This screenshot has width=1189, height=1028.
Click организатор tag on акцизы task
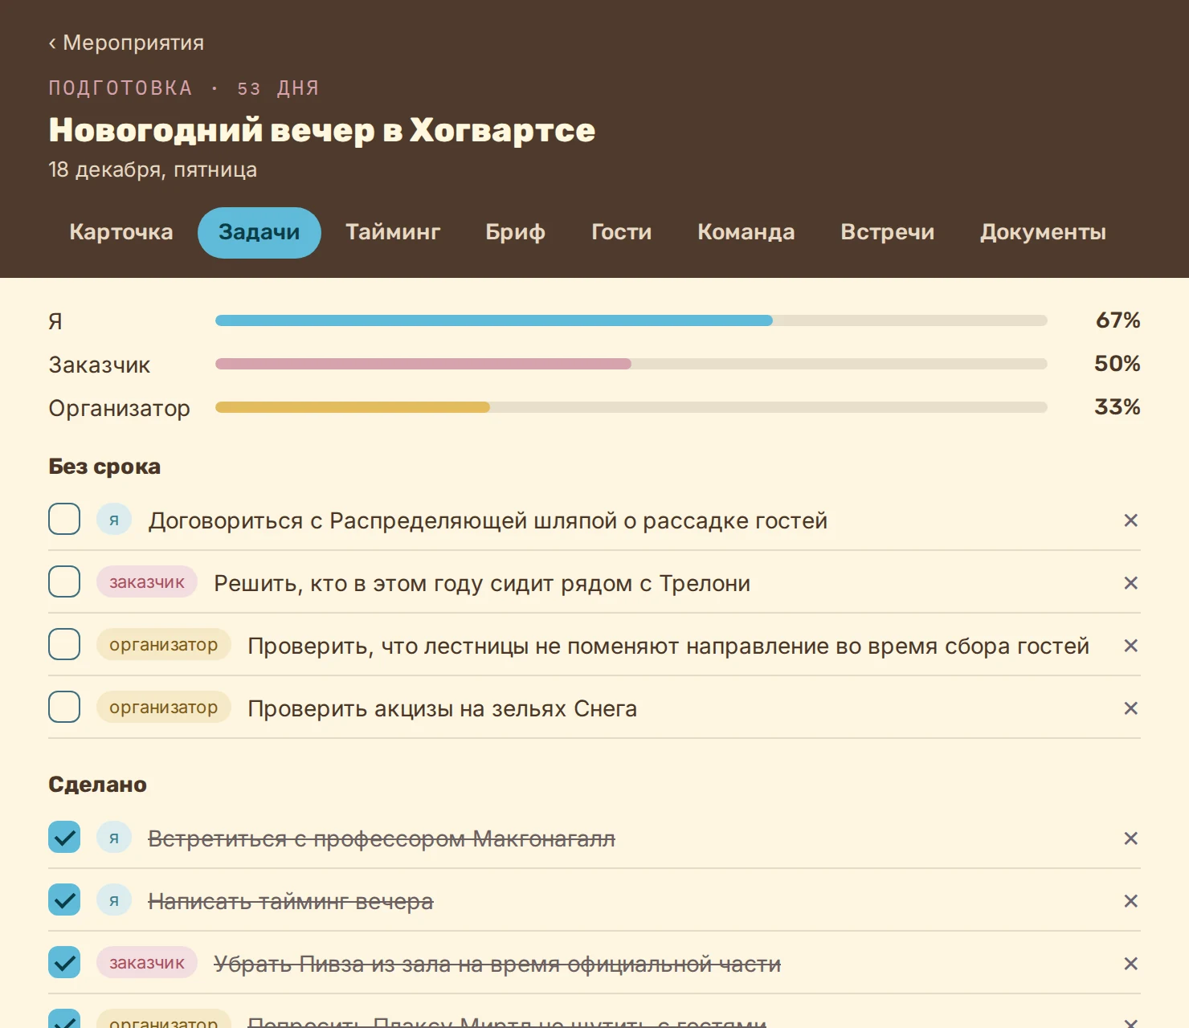click(164, 708)
